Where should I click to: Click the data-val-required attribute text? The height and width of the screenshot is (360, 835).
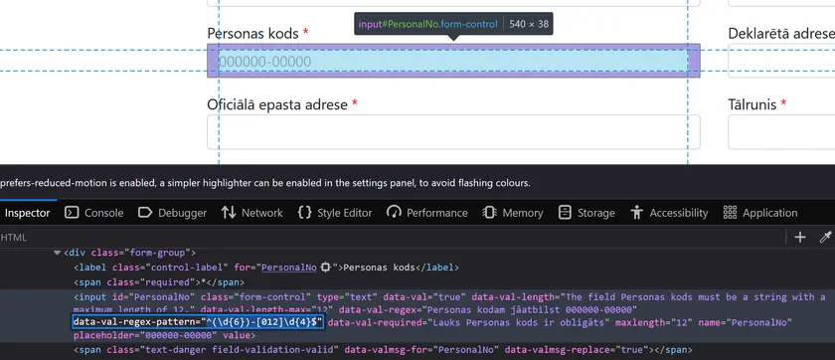click(x=468, y=322)
